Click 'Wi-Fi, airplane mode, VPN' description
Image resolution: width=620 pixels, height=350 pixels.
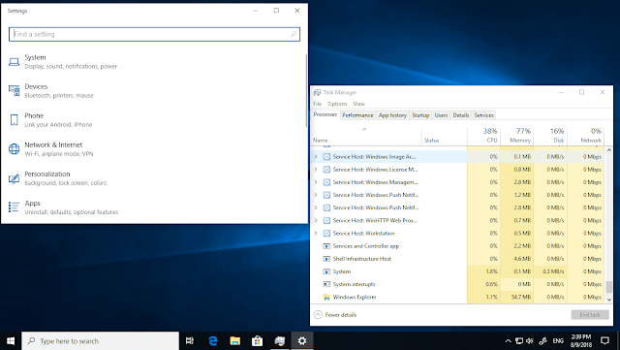(x=59, y=154)
